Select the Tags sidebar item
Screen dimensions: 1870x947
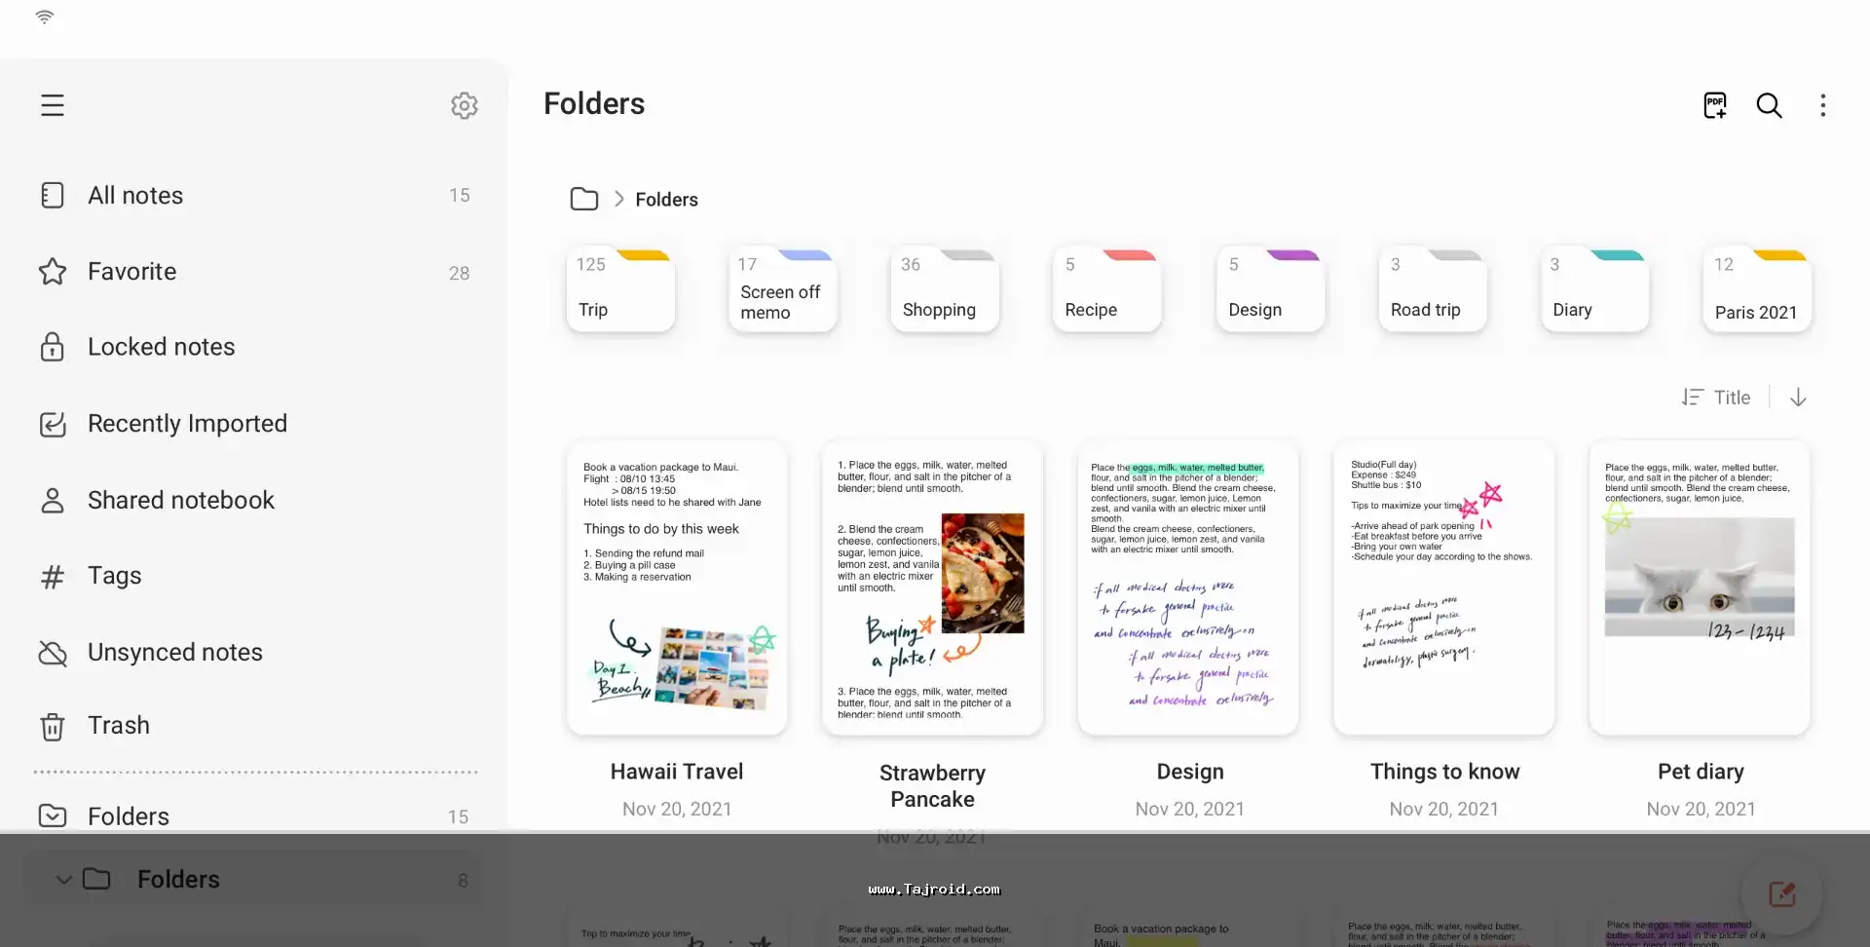[114, 576]
